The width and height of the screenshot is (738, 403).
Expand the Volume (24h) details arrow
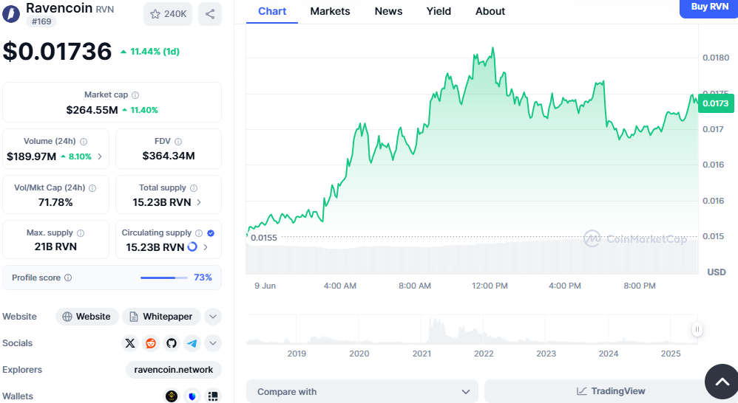tap(100, 156)
